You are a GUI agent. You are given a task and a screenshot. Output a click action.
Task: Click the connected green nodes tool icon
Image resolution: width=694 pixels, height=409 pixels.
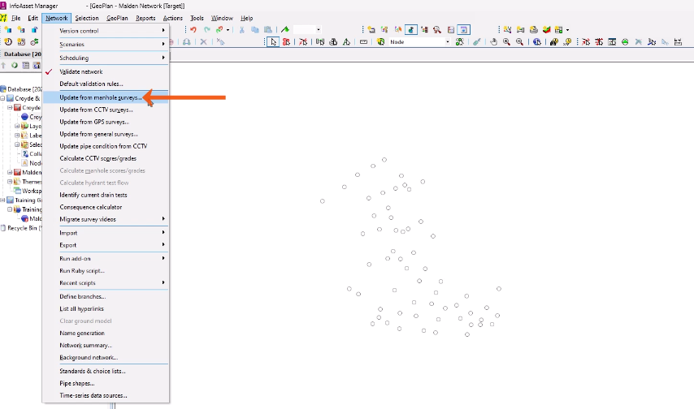pyautogui.click(x=460, y=42)
